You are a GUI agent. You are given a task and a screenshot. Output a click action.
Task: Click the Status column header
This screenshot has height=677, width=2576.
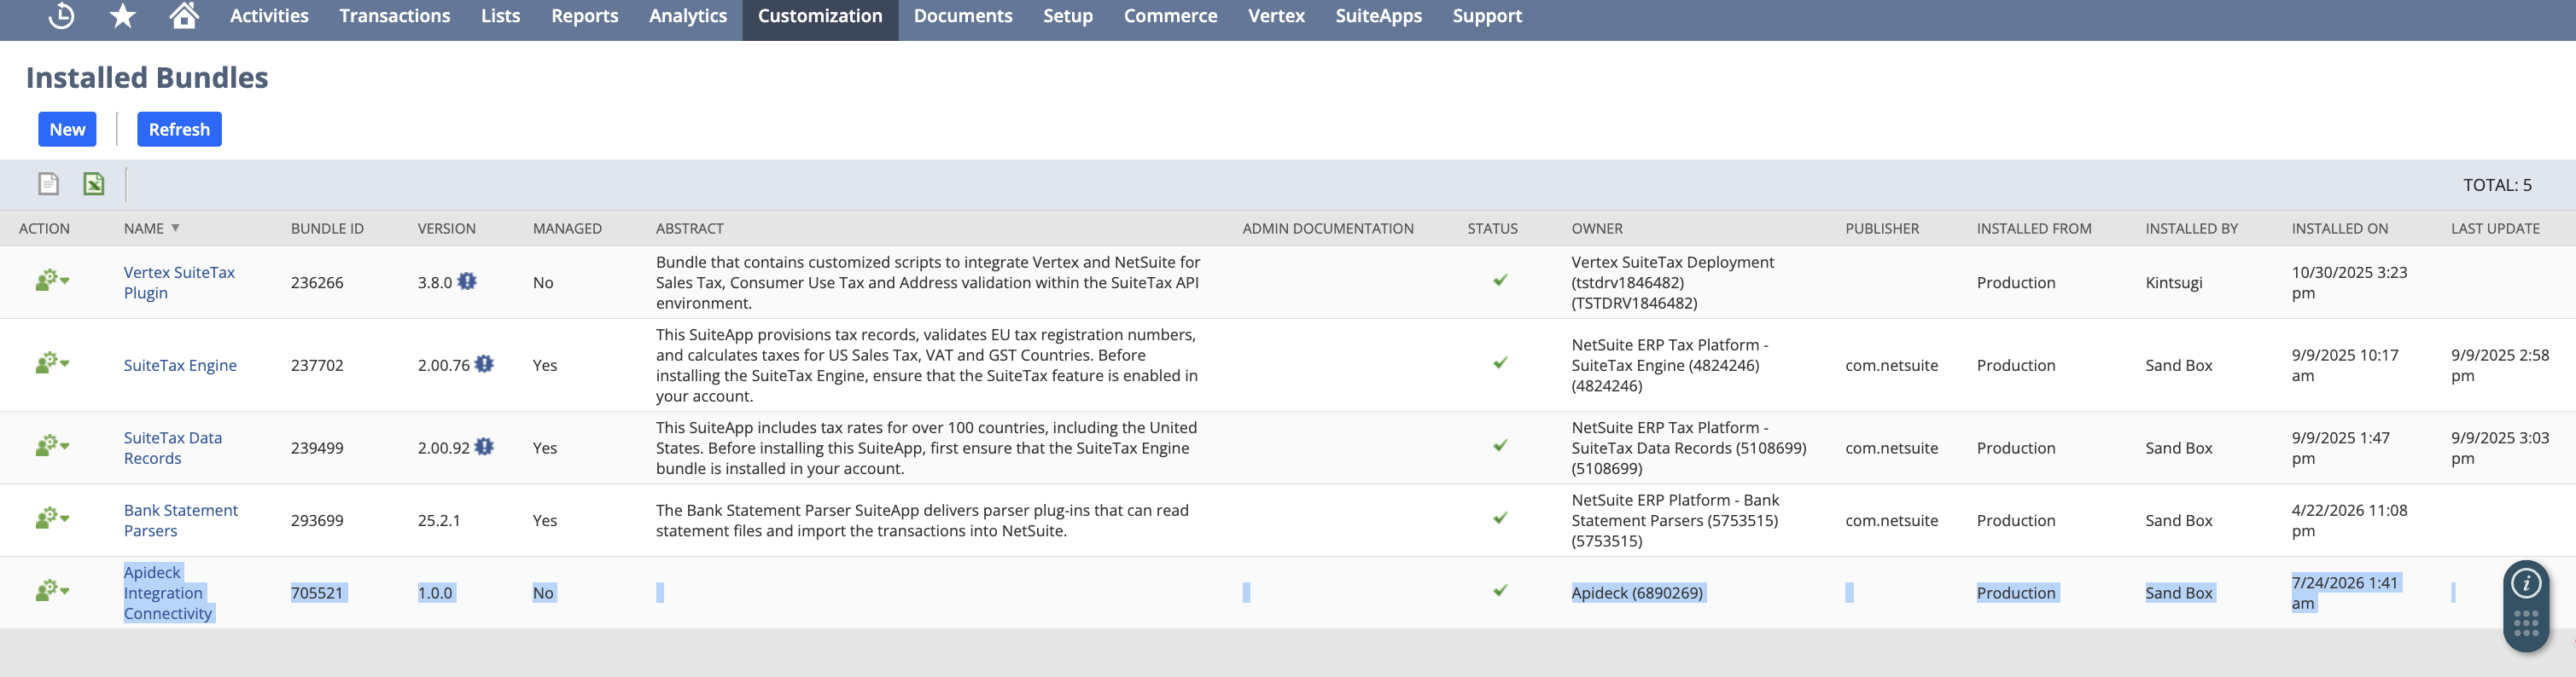1493,229
